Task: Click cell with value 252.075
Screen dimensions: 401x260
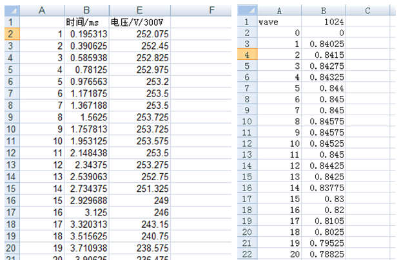Action: click(140, 34)
